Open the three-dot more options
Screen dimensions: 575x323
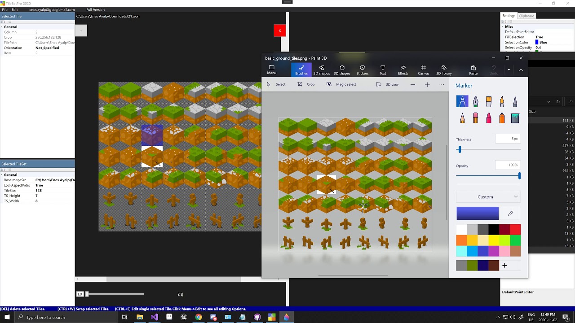tap(442, 84)
